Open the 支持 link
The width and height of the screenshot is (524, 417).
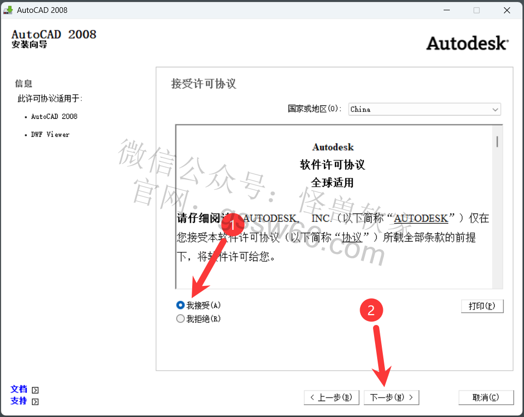tap(19, 401)
